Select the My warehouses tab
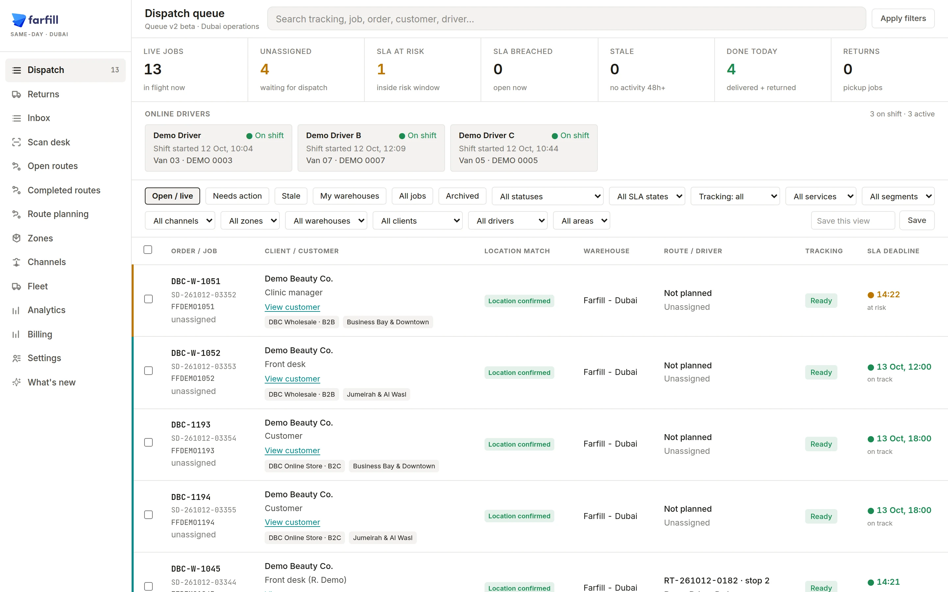The height and width of the screenshot is (592, 948). (350, 196)
